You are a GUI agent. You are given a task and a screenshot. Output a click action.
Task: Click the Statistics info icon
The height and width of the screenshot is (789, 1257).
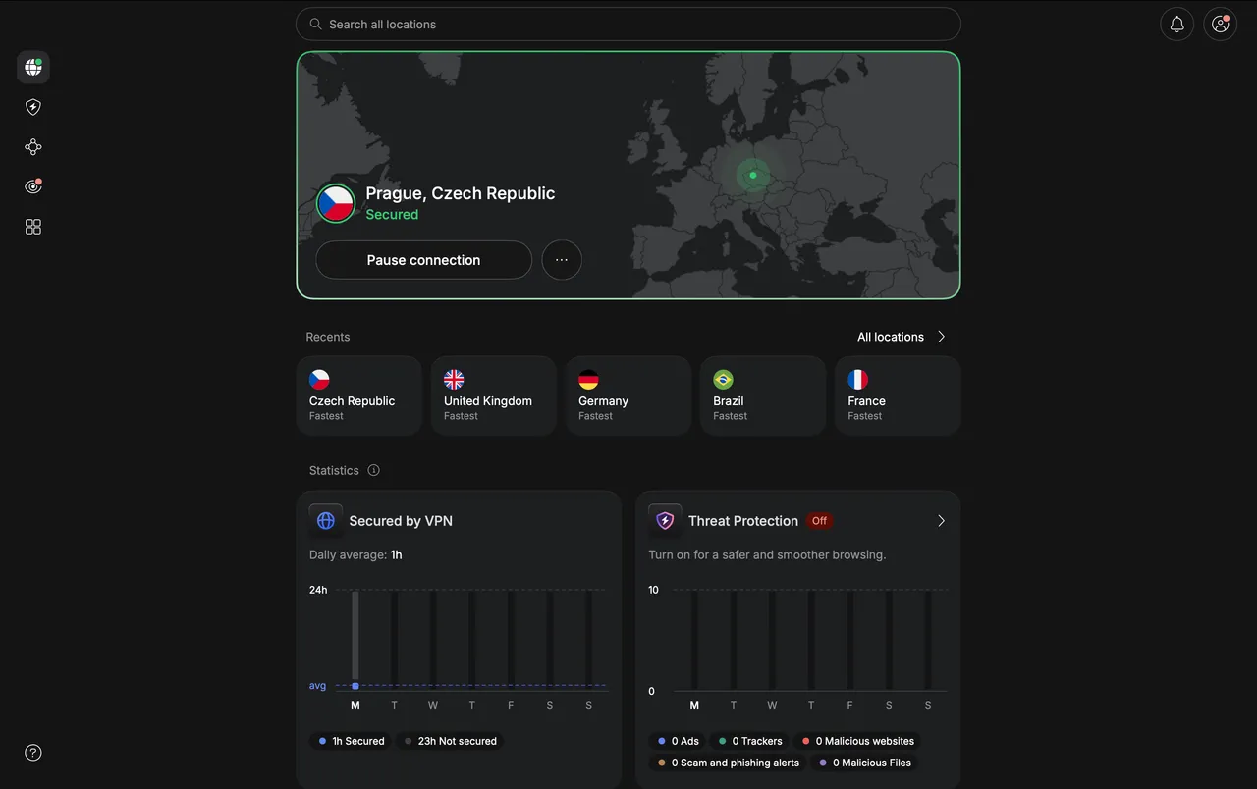[x=373, y=470]
